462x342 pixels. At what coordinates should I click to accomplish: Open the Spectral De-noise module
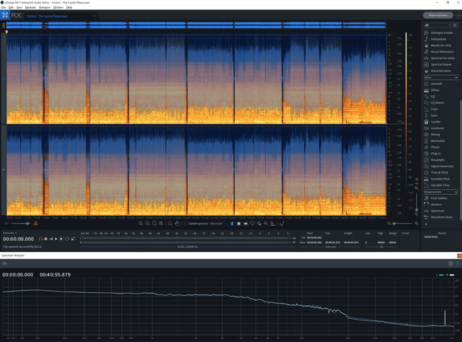pos(438,58)
